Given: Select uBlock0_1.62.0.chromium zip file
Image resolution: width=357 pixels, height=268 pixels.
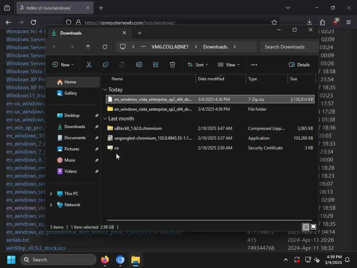Looking at the screenshot, I should point(210,128).
